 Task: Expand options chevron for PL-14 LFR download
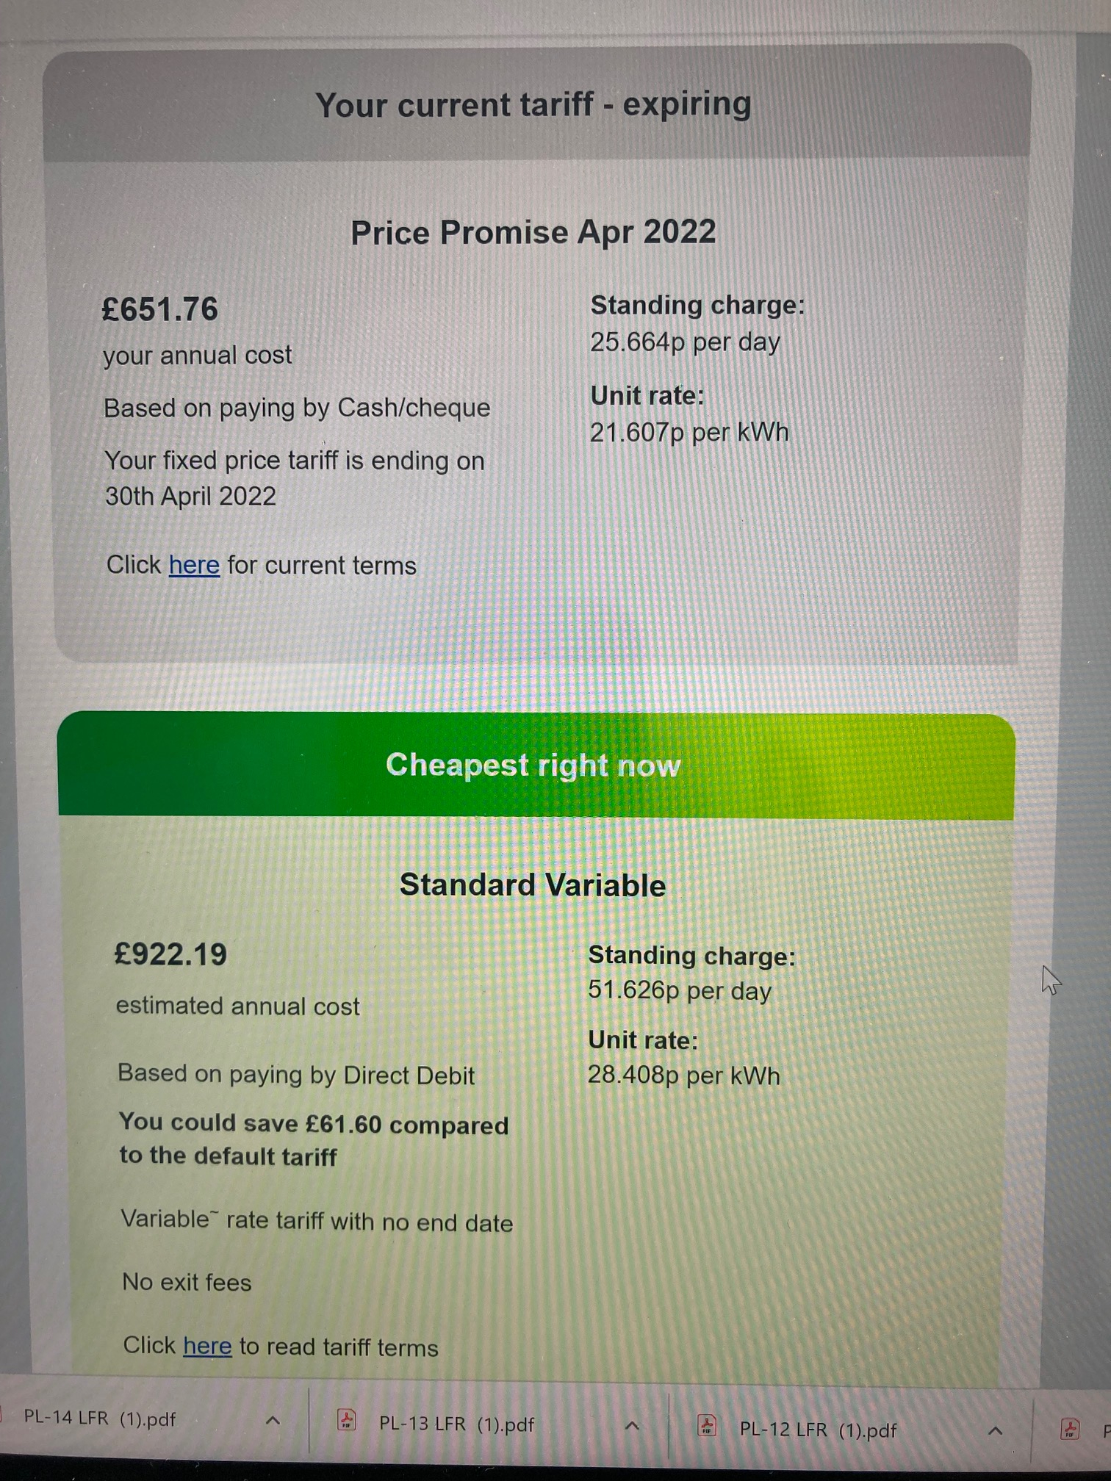273,1420
